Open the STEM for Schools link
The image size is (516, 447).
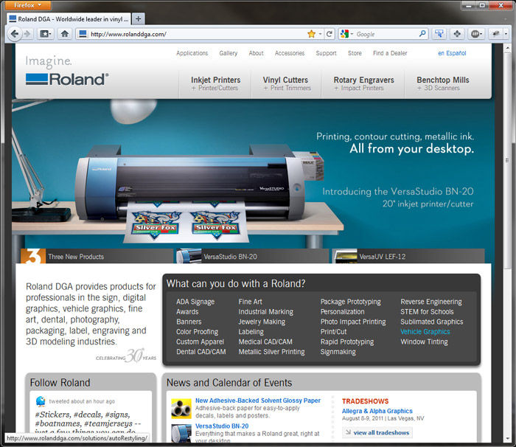point(427,311)
